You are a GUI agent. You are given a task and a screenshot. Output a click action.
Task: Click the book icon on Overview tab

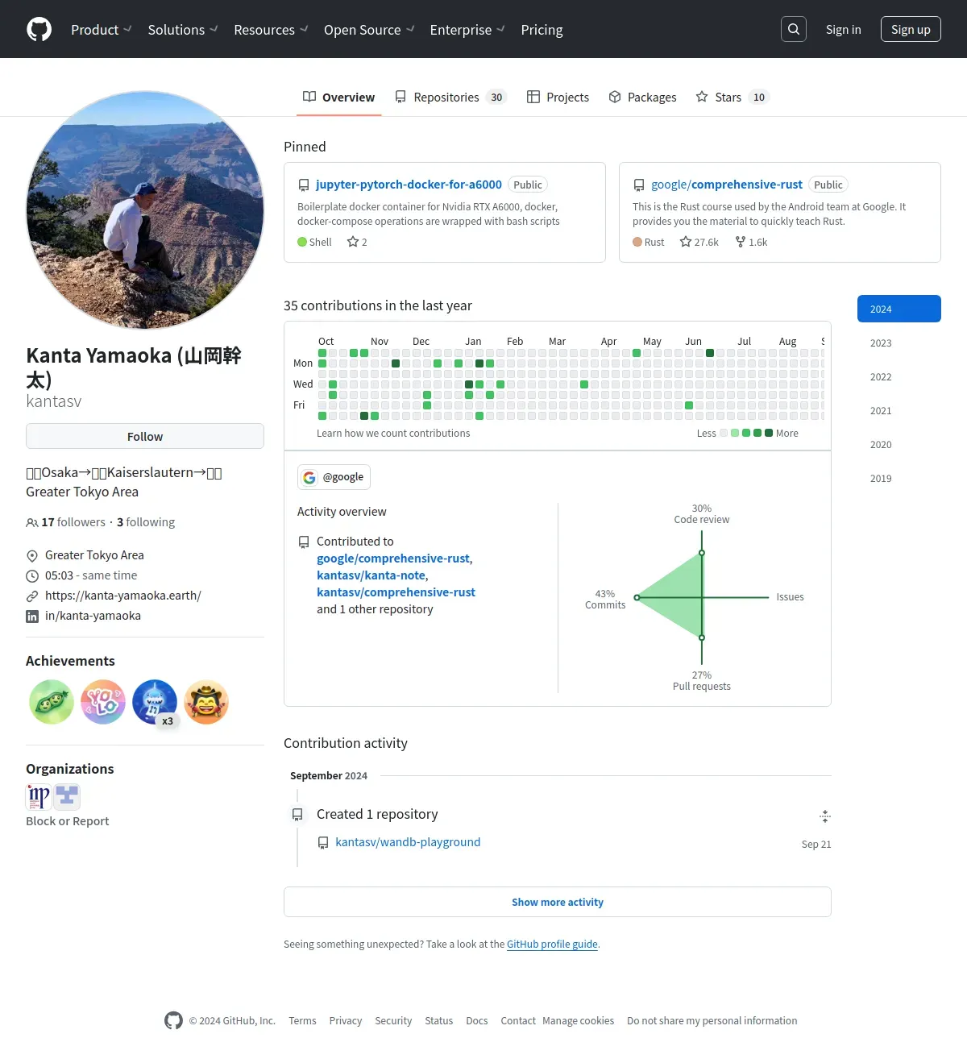pyautogui.click(x=309, y=97)
